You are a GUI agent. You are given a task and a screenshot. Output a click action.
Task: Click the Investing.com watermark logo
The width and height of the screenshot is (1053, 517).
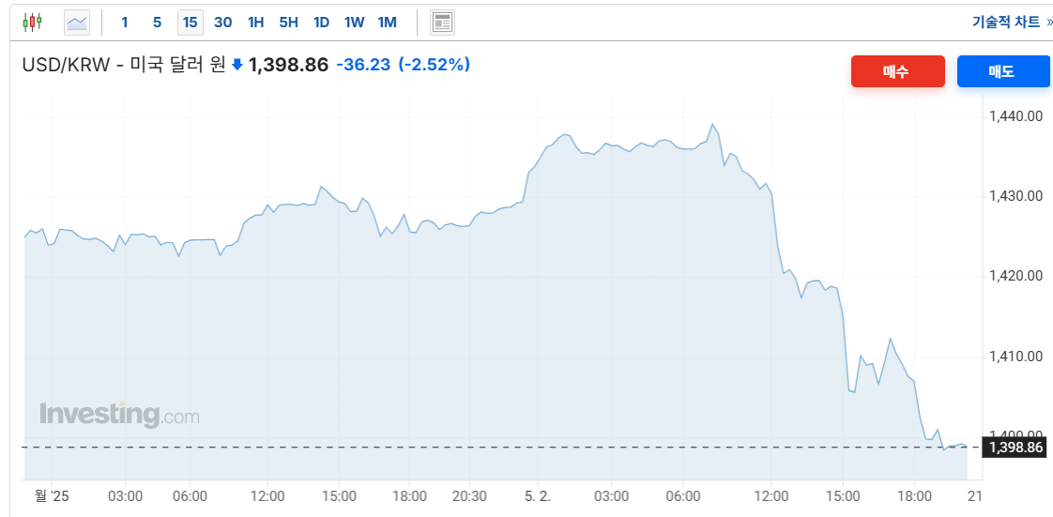119,415
